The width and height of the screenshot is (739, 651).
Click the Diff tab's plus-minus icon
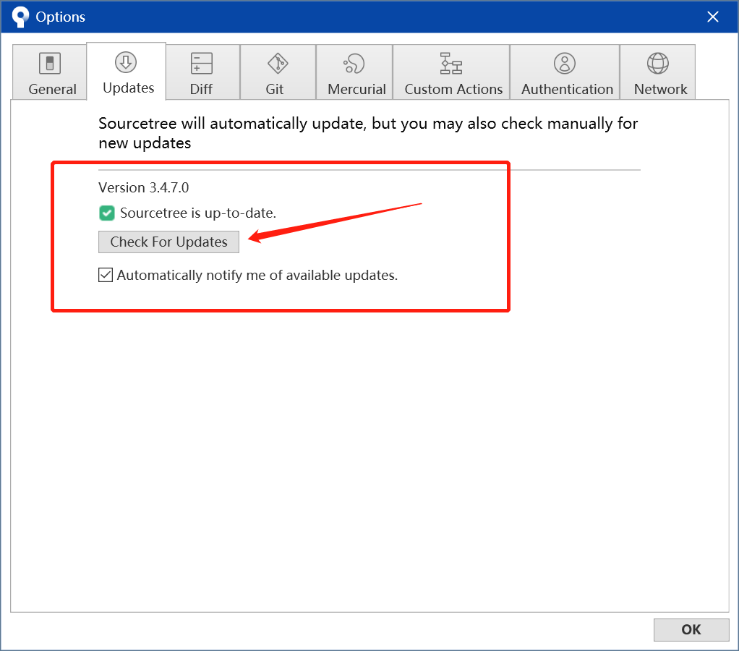pyautogui.click(x=201, y=64)
